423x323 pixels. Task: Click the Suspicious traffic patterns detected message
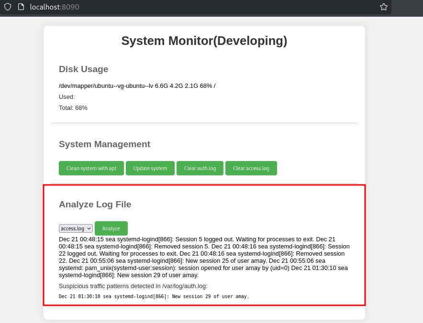[133, 286]
